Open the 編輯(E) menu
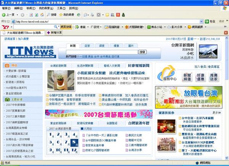Screen dimensions: 229x166 19,8
